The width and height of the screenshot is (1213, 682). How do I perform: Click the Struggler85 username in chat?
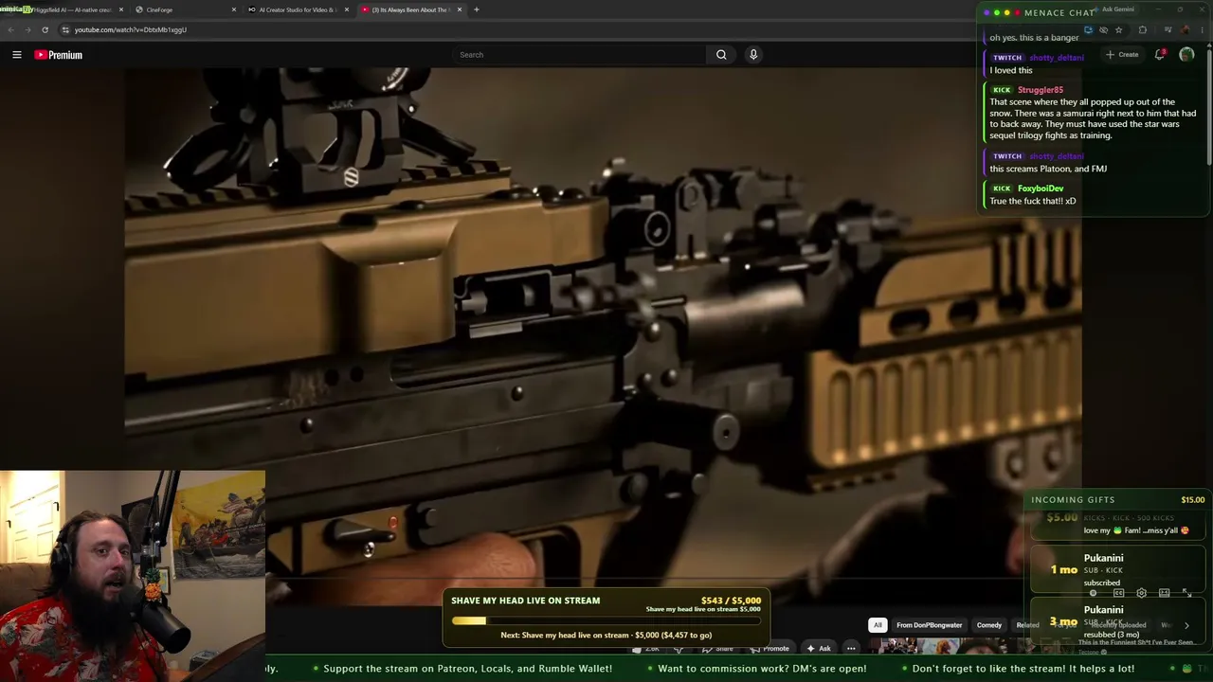point(1041,90)
